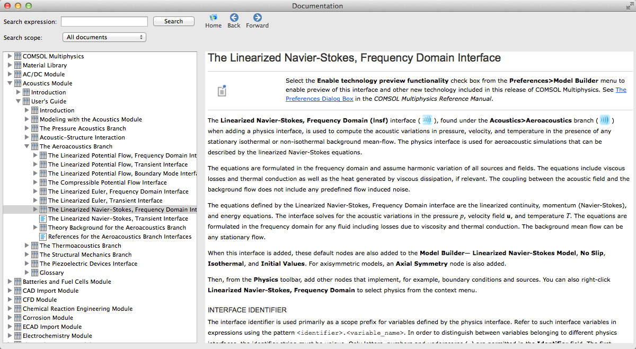Click book icon next to Glossary
The height and width of the screenshot is (349, 636).
35,273
